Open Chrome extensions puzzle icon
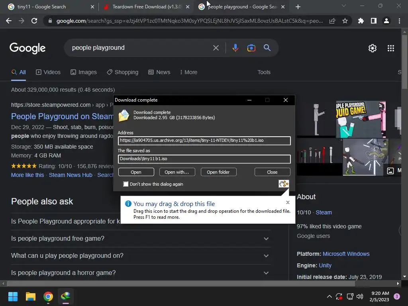Screen dimensions: 408x306 click(x=361, y=21)
